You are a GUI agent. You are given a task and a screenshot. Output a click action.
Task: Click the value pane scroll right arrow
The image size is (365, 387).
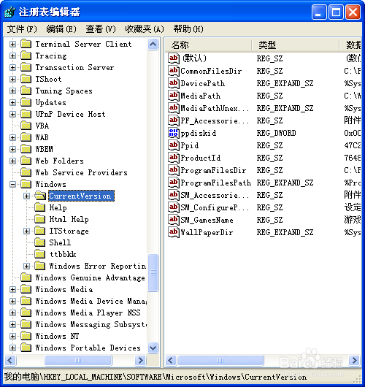click(x=355, y=360)
